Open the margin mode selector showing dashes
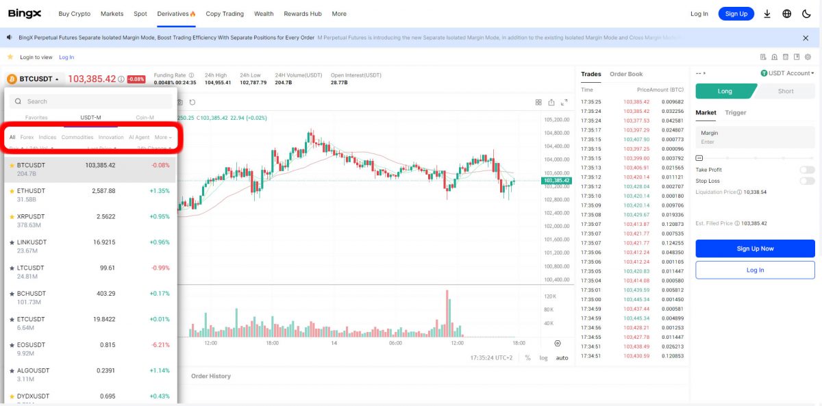 pyautogui.click(x=700, y=73)
